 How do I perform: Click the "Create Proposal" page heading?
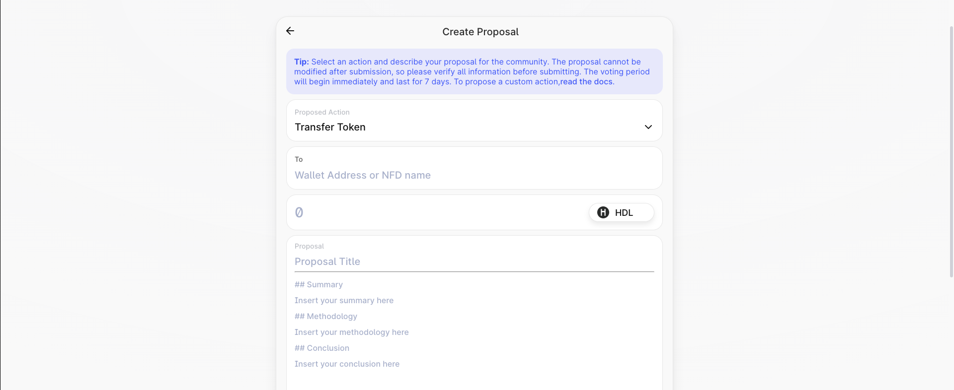480,32
